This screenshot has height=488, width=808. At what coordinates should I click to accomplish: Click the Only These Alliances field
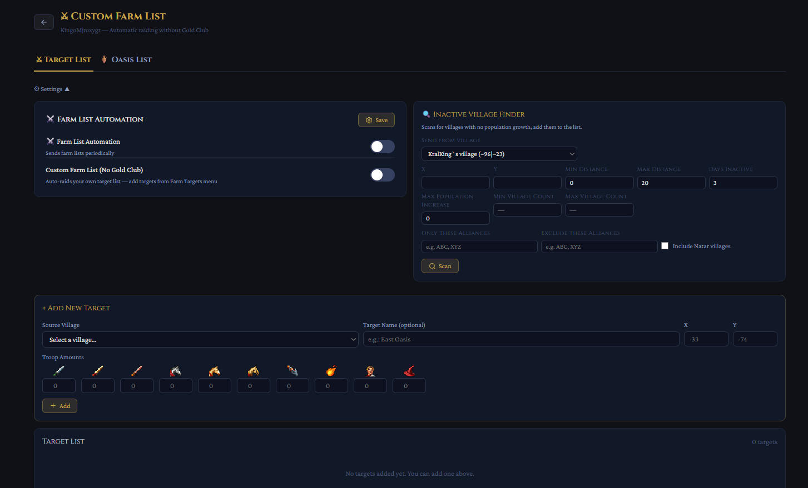[x=479, y=246]
